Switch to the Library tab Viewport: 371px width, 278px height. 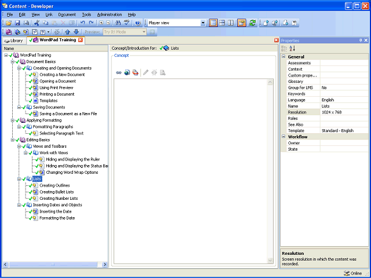click(14, 41)
